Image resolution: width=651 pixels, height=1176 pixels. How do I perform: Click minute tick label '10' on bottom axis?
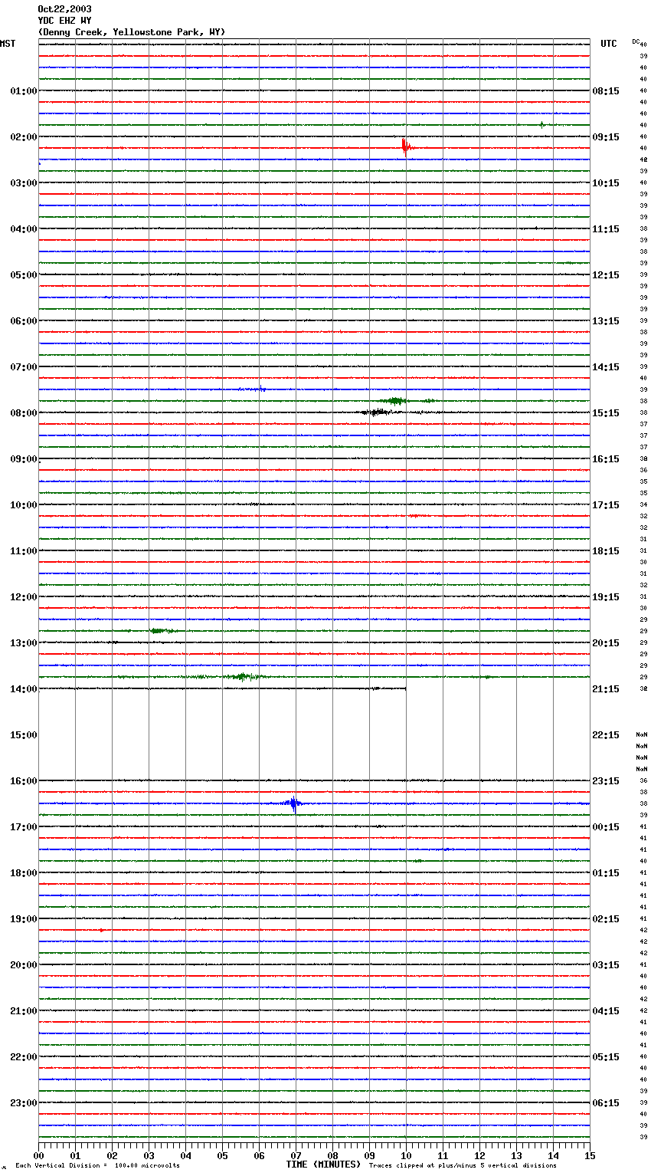click(x=406, y=1155)
